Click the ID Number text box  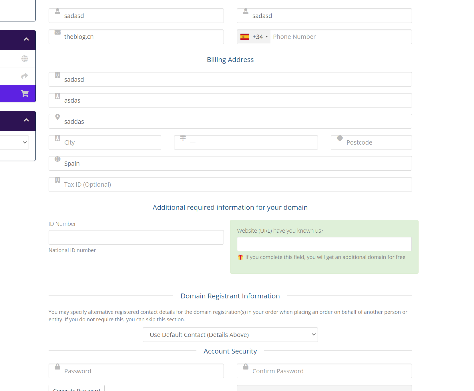[x=136, y=238]
